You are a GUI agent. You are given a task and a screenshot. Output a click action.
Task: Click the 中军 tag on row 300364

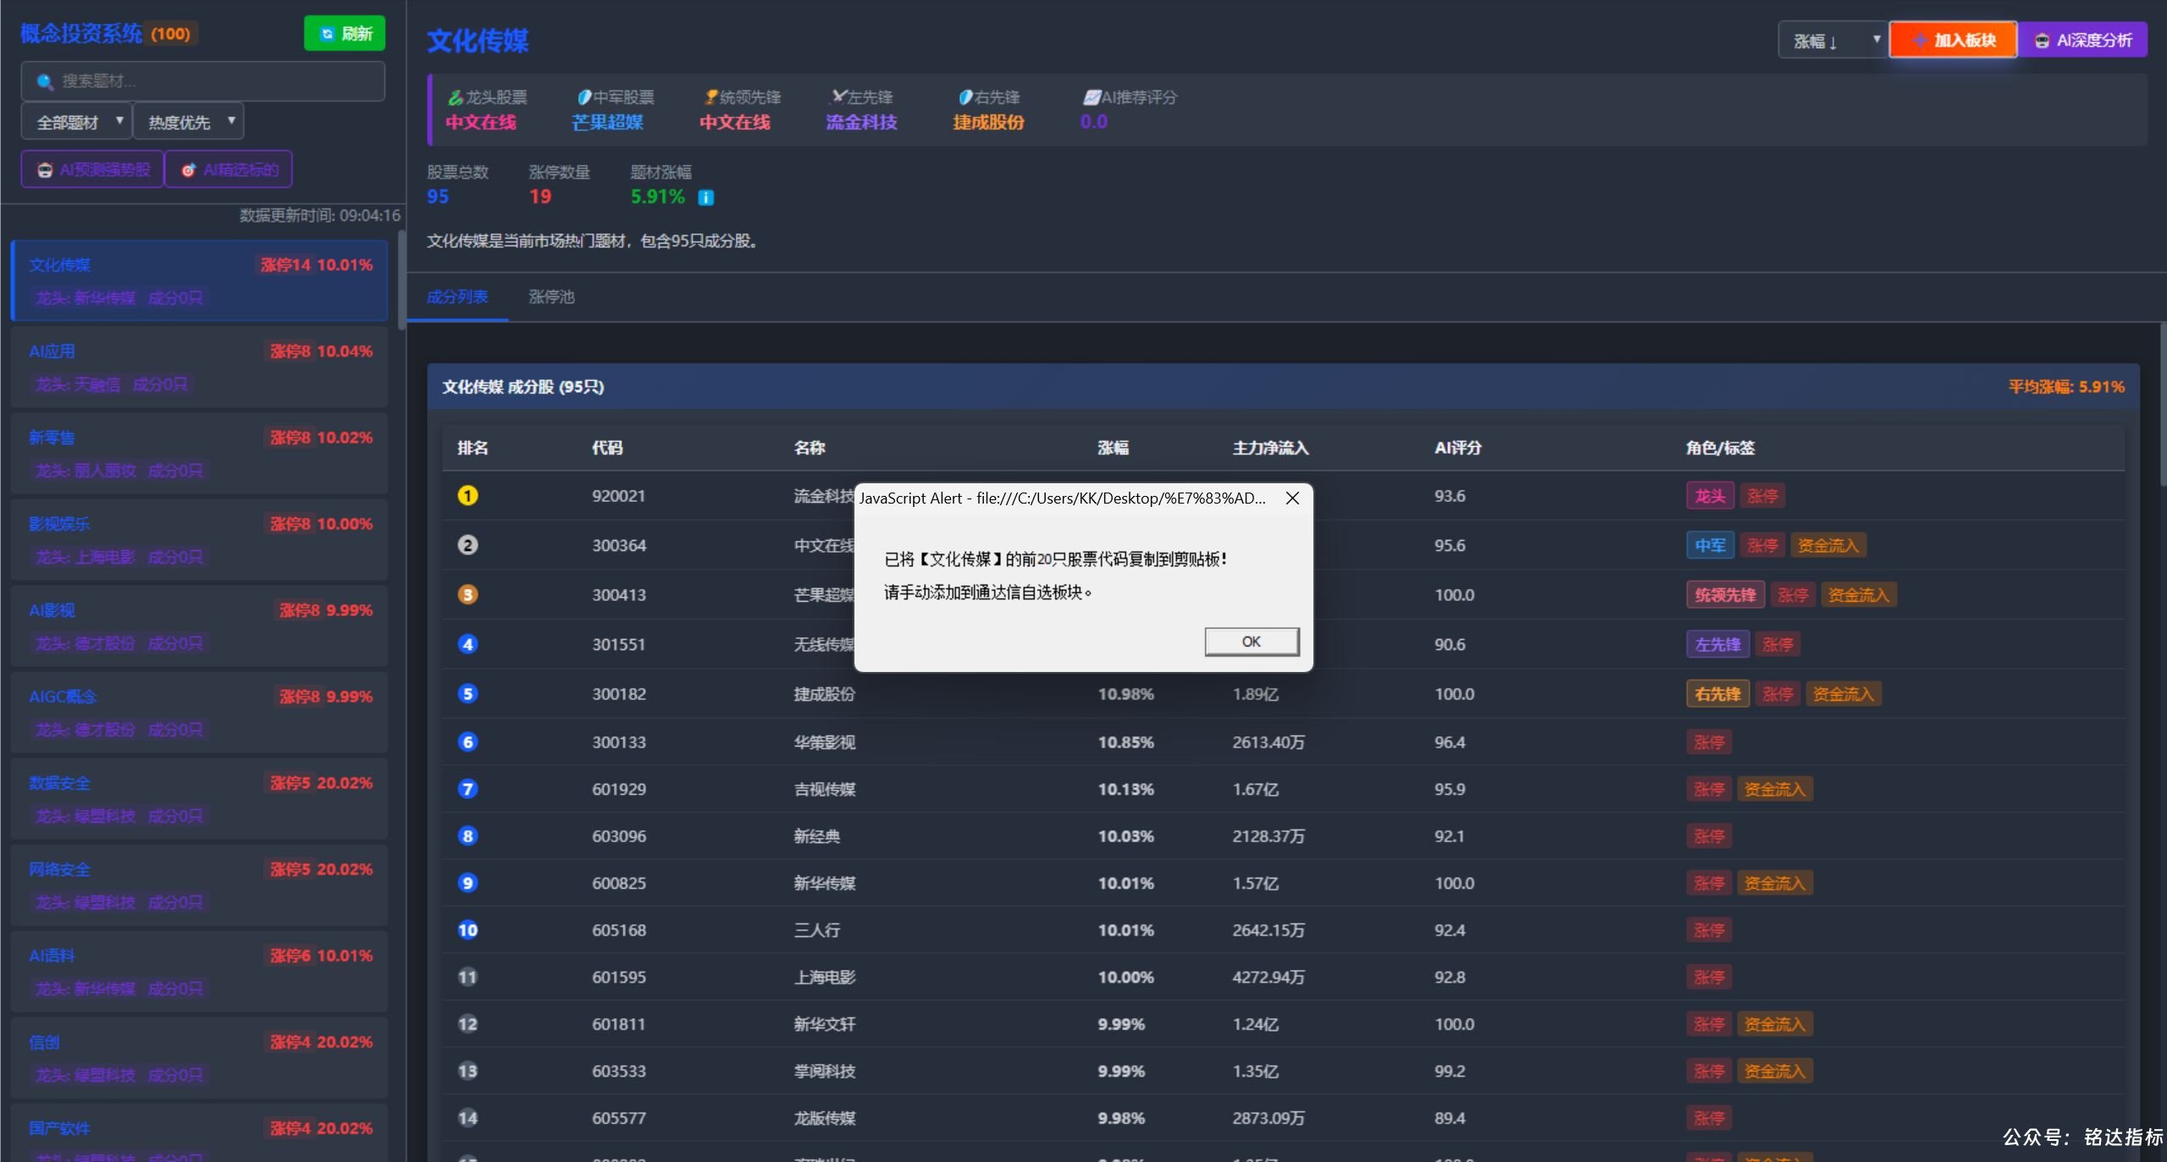(x=1710, y=545)
